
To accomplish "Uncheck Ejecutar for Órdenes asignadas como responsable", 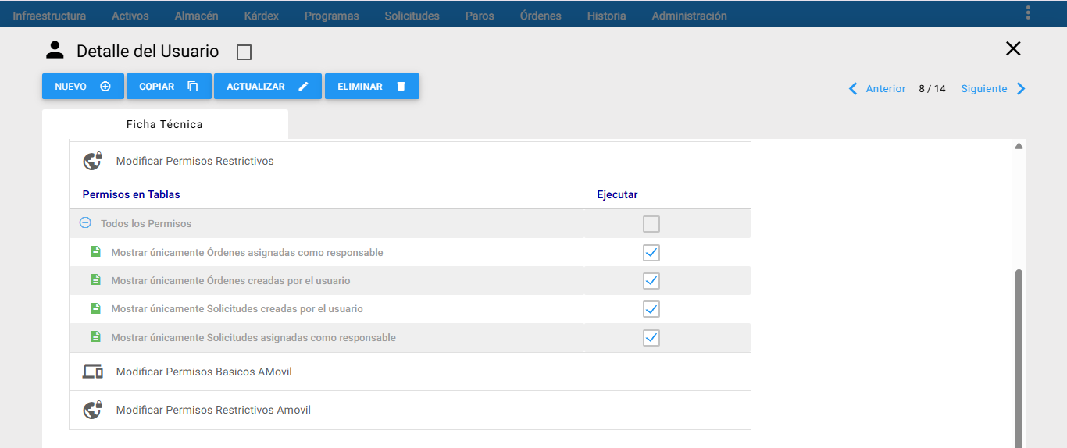I will tap(651, 253).
